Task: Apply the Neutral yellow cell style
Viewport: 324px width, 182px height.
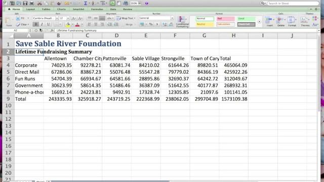Action: click(205, 24)
